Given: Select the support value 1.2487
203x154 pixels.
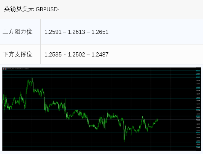Looking at the screenshot, I should tap(100, 55).
